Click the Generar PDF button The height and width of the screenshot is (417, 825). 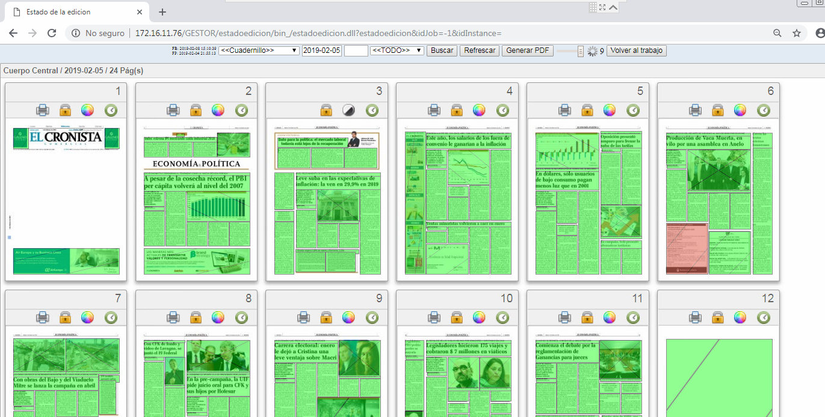tap(528, 50)
